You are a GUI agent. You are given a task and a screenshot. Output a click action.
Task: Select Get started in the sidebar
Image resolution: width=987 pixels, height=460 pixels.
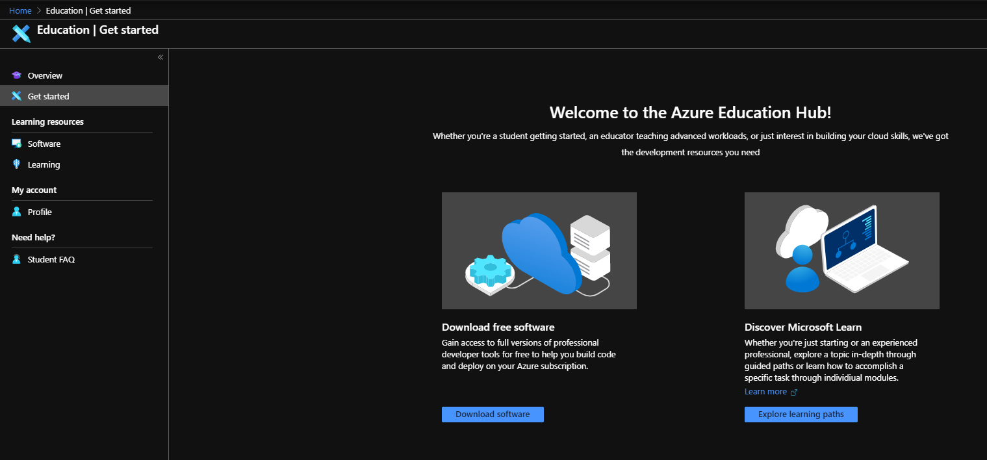[x=84, y=96]
